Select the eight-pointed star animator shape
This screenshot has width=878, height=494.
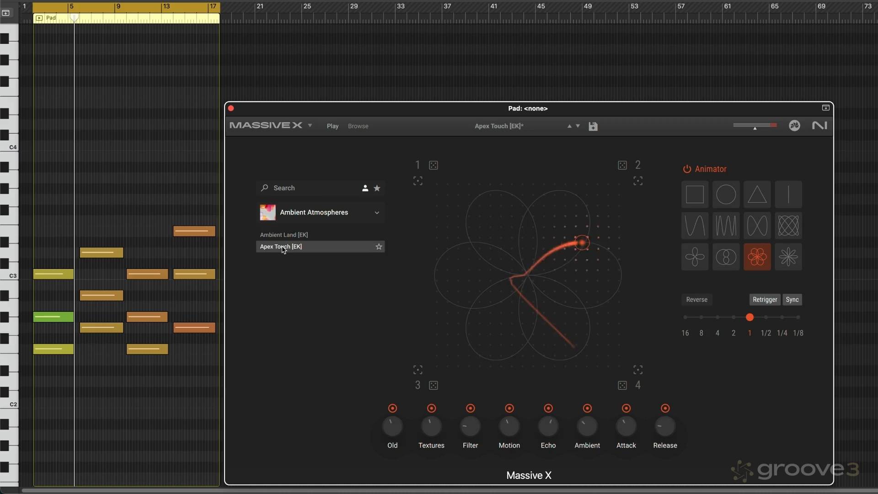[788, 257]
